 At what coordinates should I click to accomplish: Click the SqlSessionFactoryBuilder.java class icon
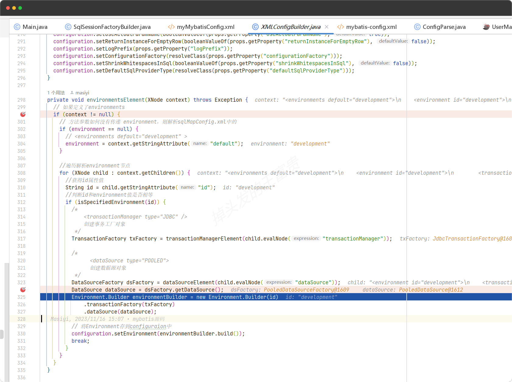(x=68, y=27)
